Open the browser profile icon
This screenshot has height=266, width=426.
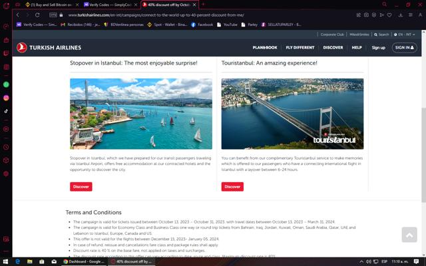click(420, 15)
